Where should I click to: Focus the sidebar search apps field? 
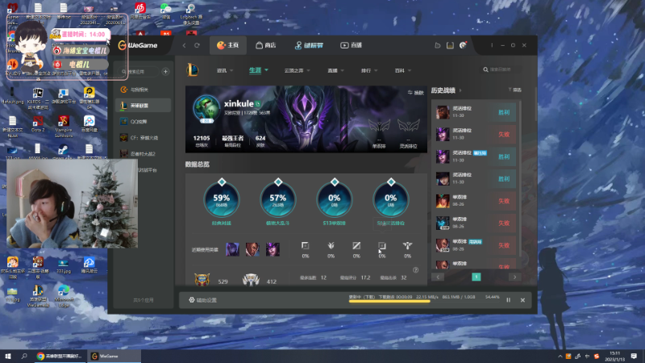pyautogui.click(x=138, y=72)
